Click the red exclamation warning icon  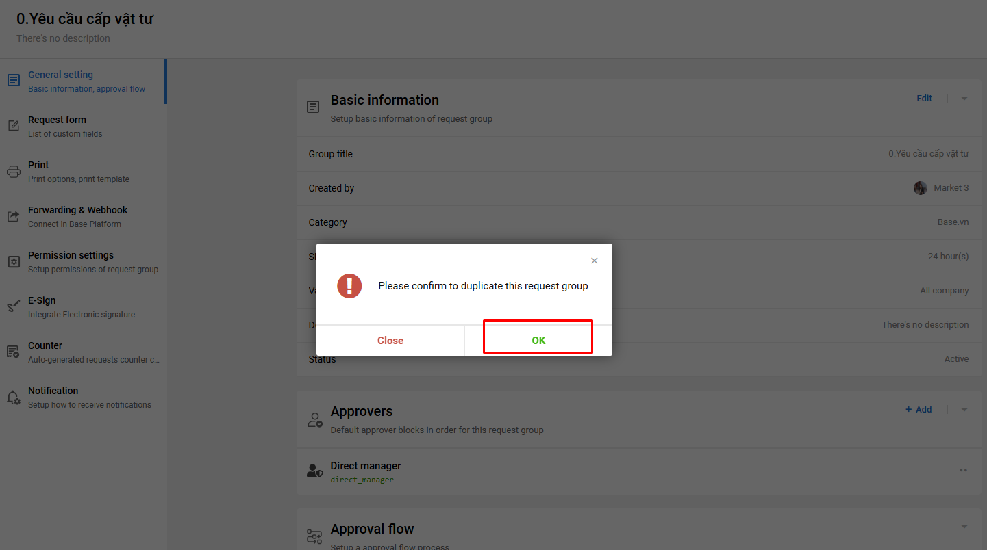[349, 285]
